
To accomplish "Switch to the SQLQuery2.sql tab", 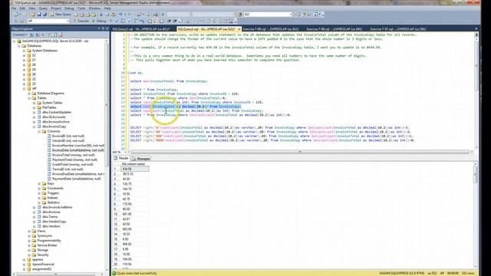I will 141,29.
